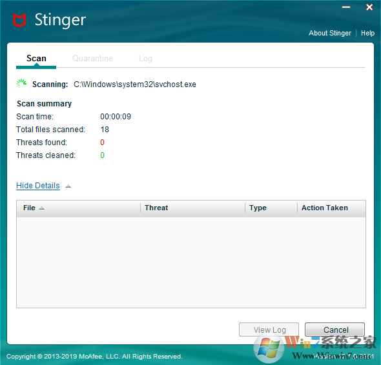Cancel the running scan
Viewport: 381px width, 365px height.
click(335, 330)
